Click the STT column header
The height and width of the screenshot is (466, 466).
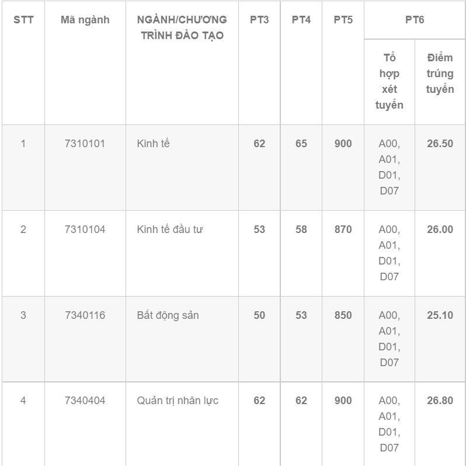pos(23,20)
